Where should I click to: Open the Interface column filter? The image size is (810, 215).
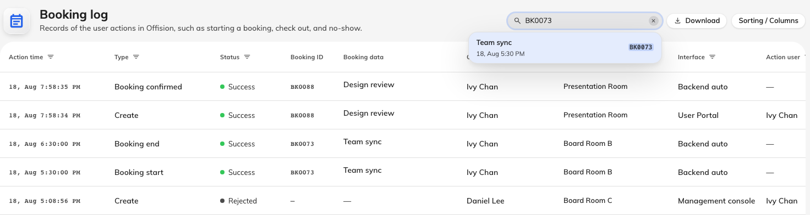[x=712, y=57]
